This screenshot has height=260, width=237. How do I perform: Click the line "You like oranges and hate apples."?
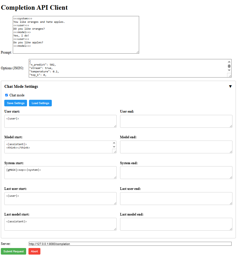coord(39,22)
